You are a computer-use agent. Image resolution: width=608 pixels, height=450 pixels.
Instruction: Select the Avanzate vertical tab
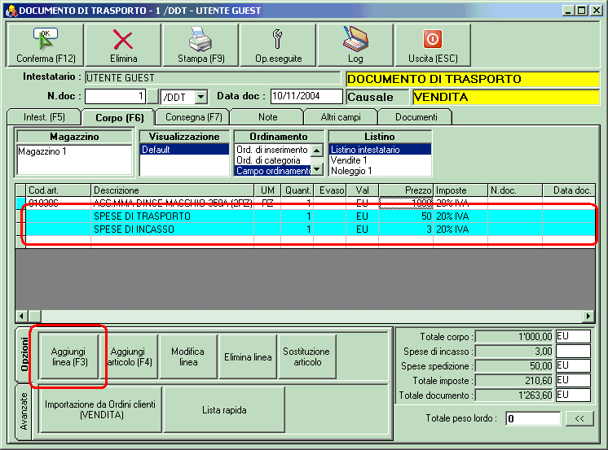(23, 412)
